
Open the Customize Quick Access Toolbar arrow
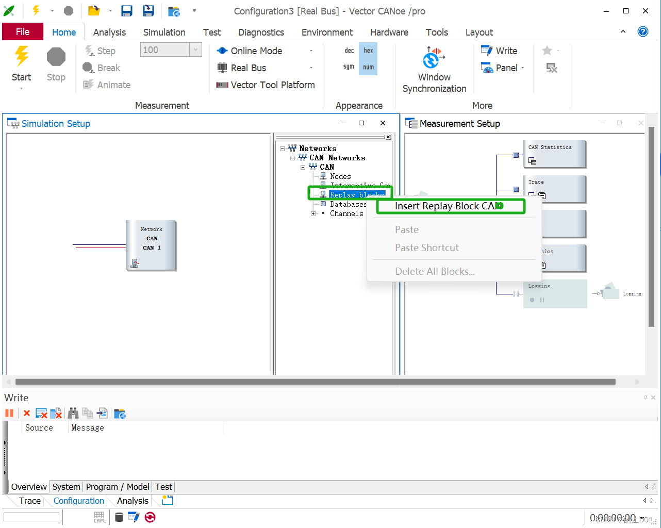[194, 11]
